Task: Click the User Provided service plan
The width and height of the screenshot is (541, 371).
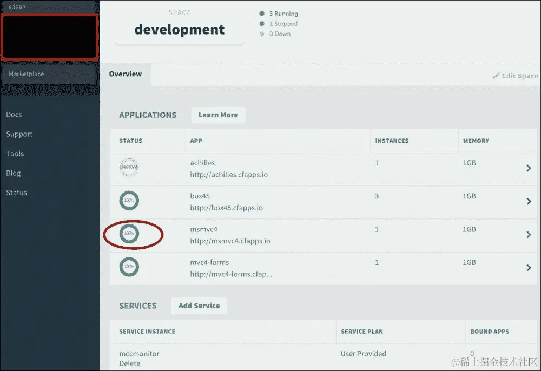Action: (364, 354)
